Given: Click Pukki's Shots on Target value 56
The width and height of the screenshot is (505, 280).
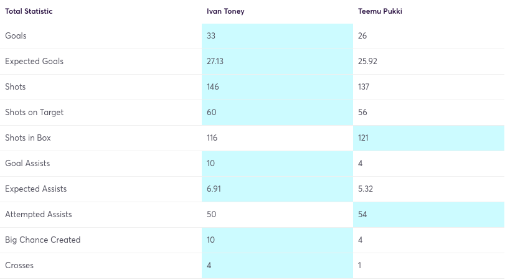Looking at the screenshot, I should point(363,113).
